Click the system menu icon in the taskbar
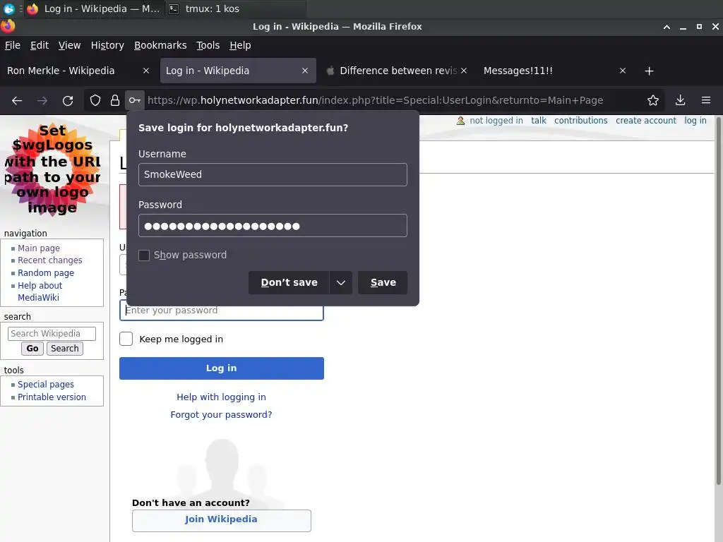 [8, 8]
